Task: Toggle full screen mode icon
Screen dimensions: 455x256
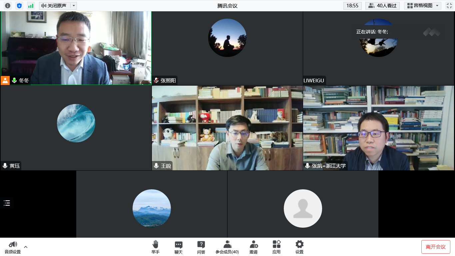Action: [449, 6]
